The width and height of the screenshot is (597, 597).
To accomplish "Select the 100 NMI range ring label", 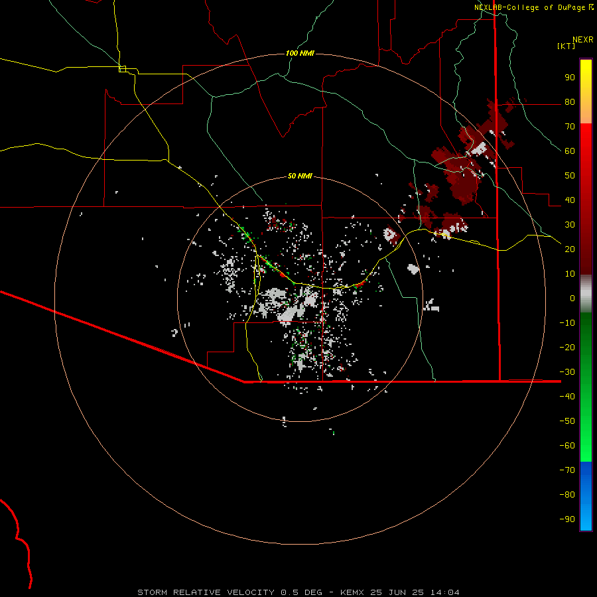I will [x=300, y=53].
